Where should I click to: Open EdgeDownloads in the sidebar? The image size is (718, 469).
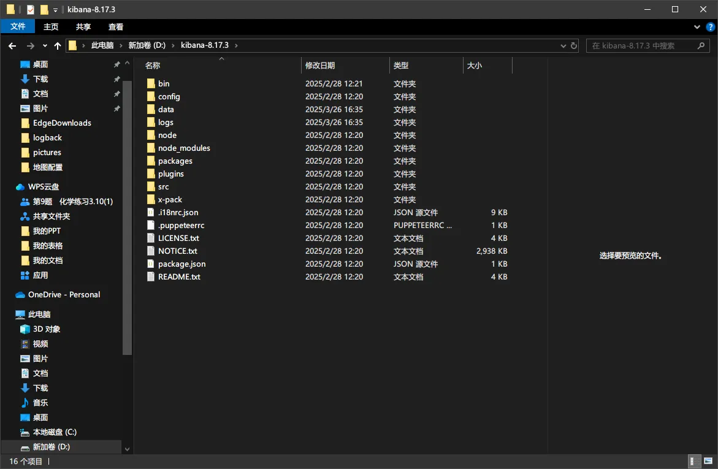(62, 123)
